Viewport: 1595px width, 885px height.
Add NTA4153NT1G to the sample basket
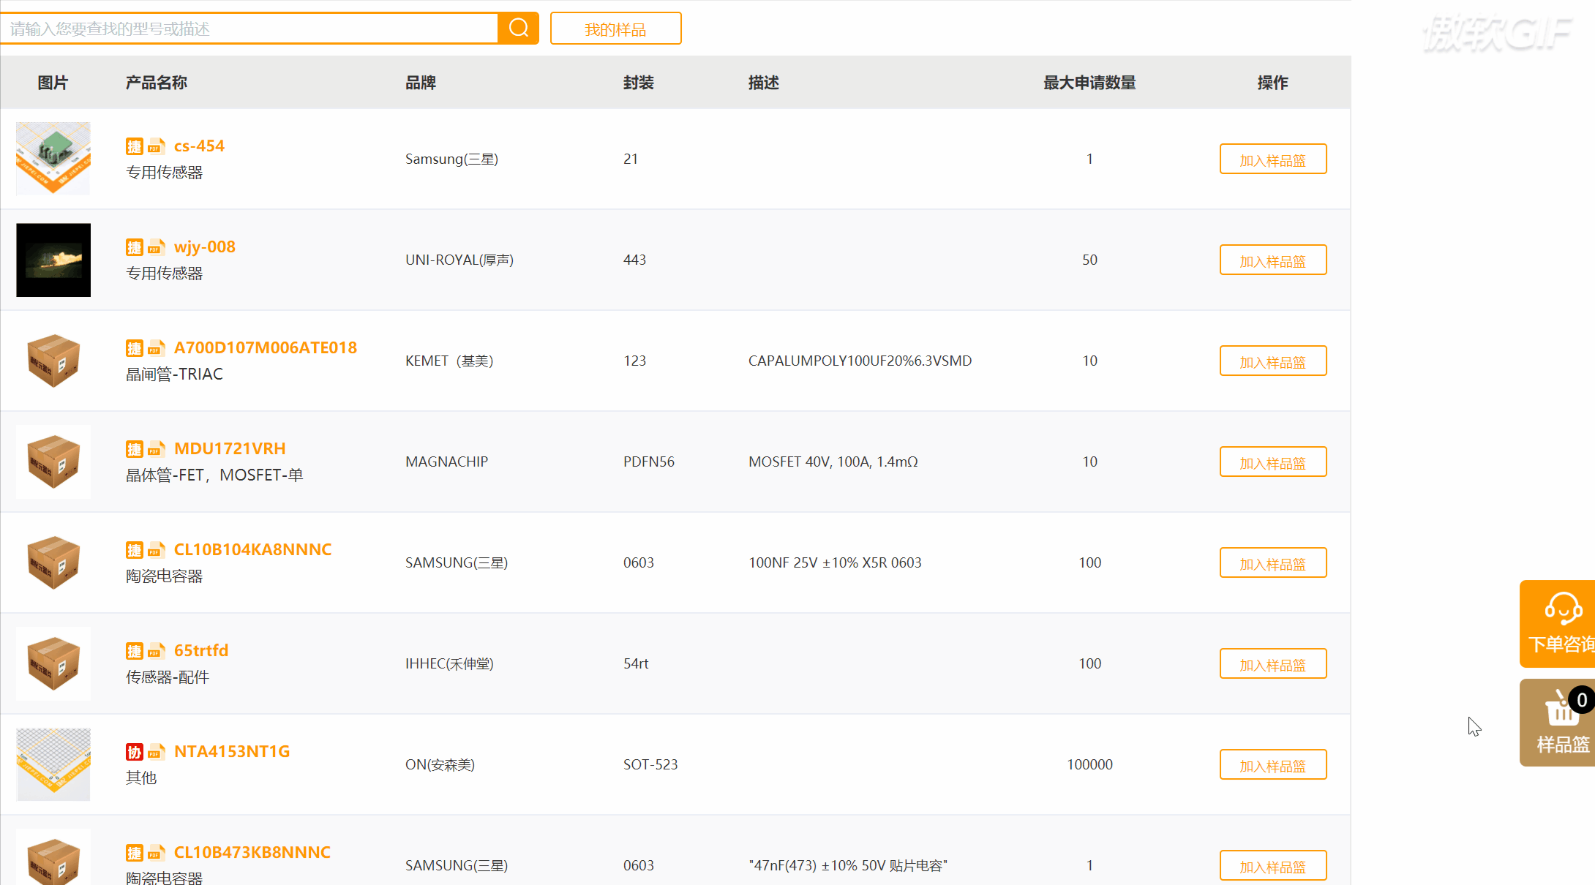1272,765
